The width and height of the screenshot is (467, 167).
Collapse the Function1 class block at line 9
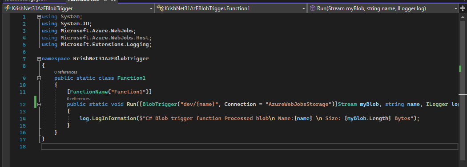click(39, 78)
